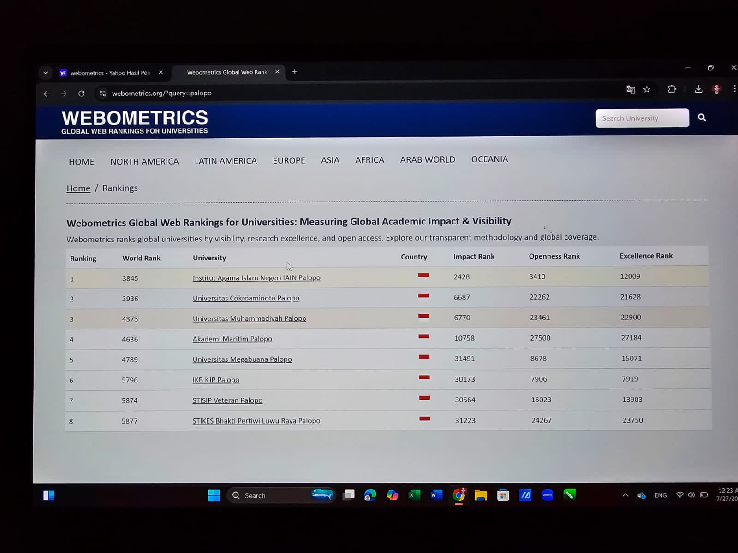Open Zoom from the taskbar
The height and width of the screenshot is (553, 738).
[x=548, y=495]
